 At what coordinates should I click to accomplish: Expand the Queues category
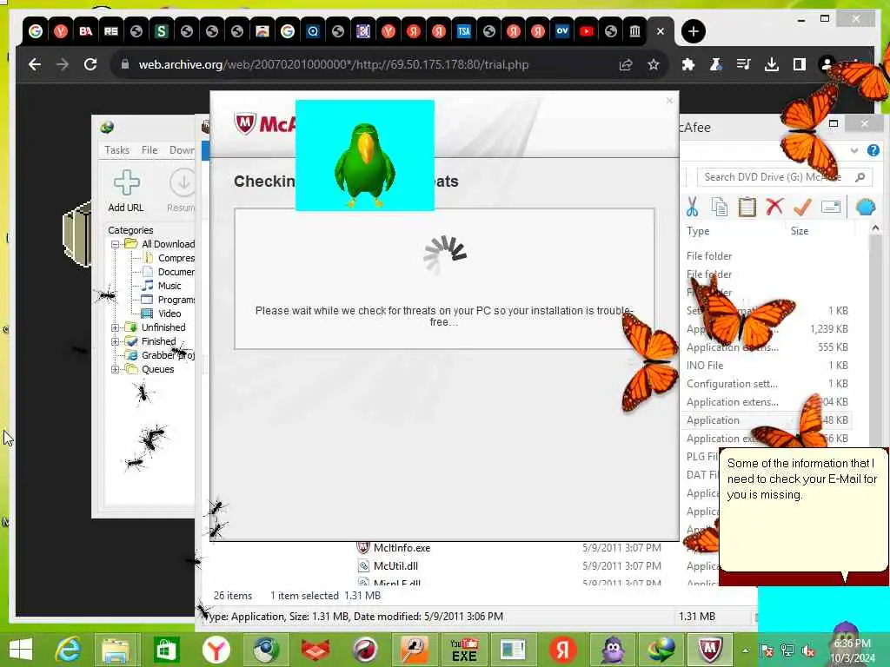[116, 370]
